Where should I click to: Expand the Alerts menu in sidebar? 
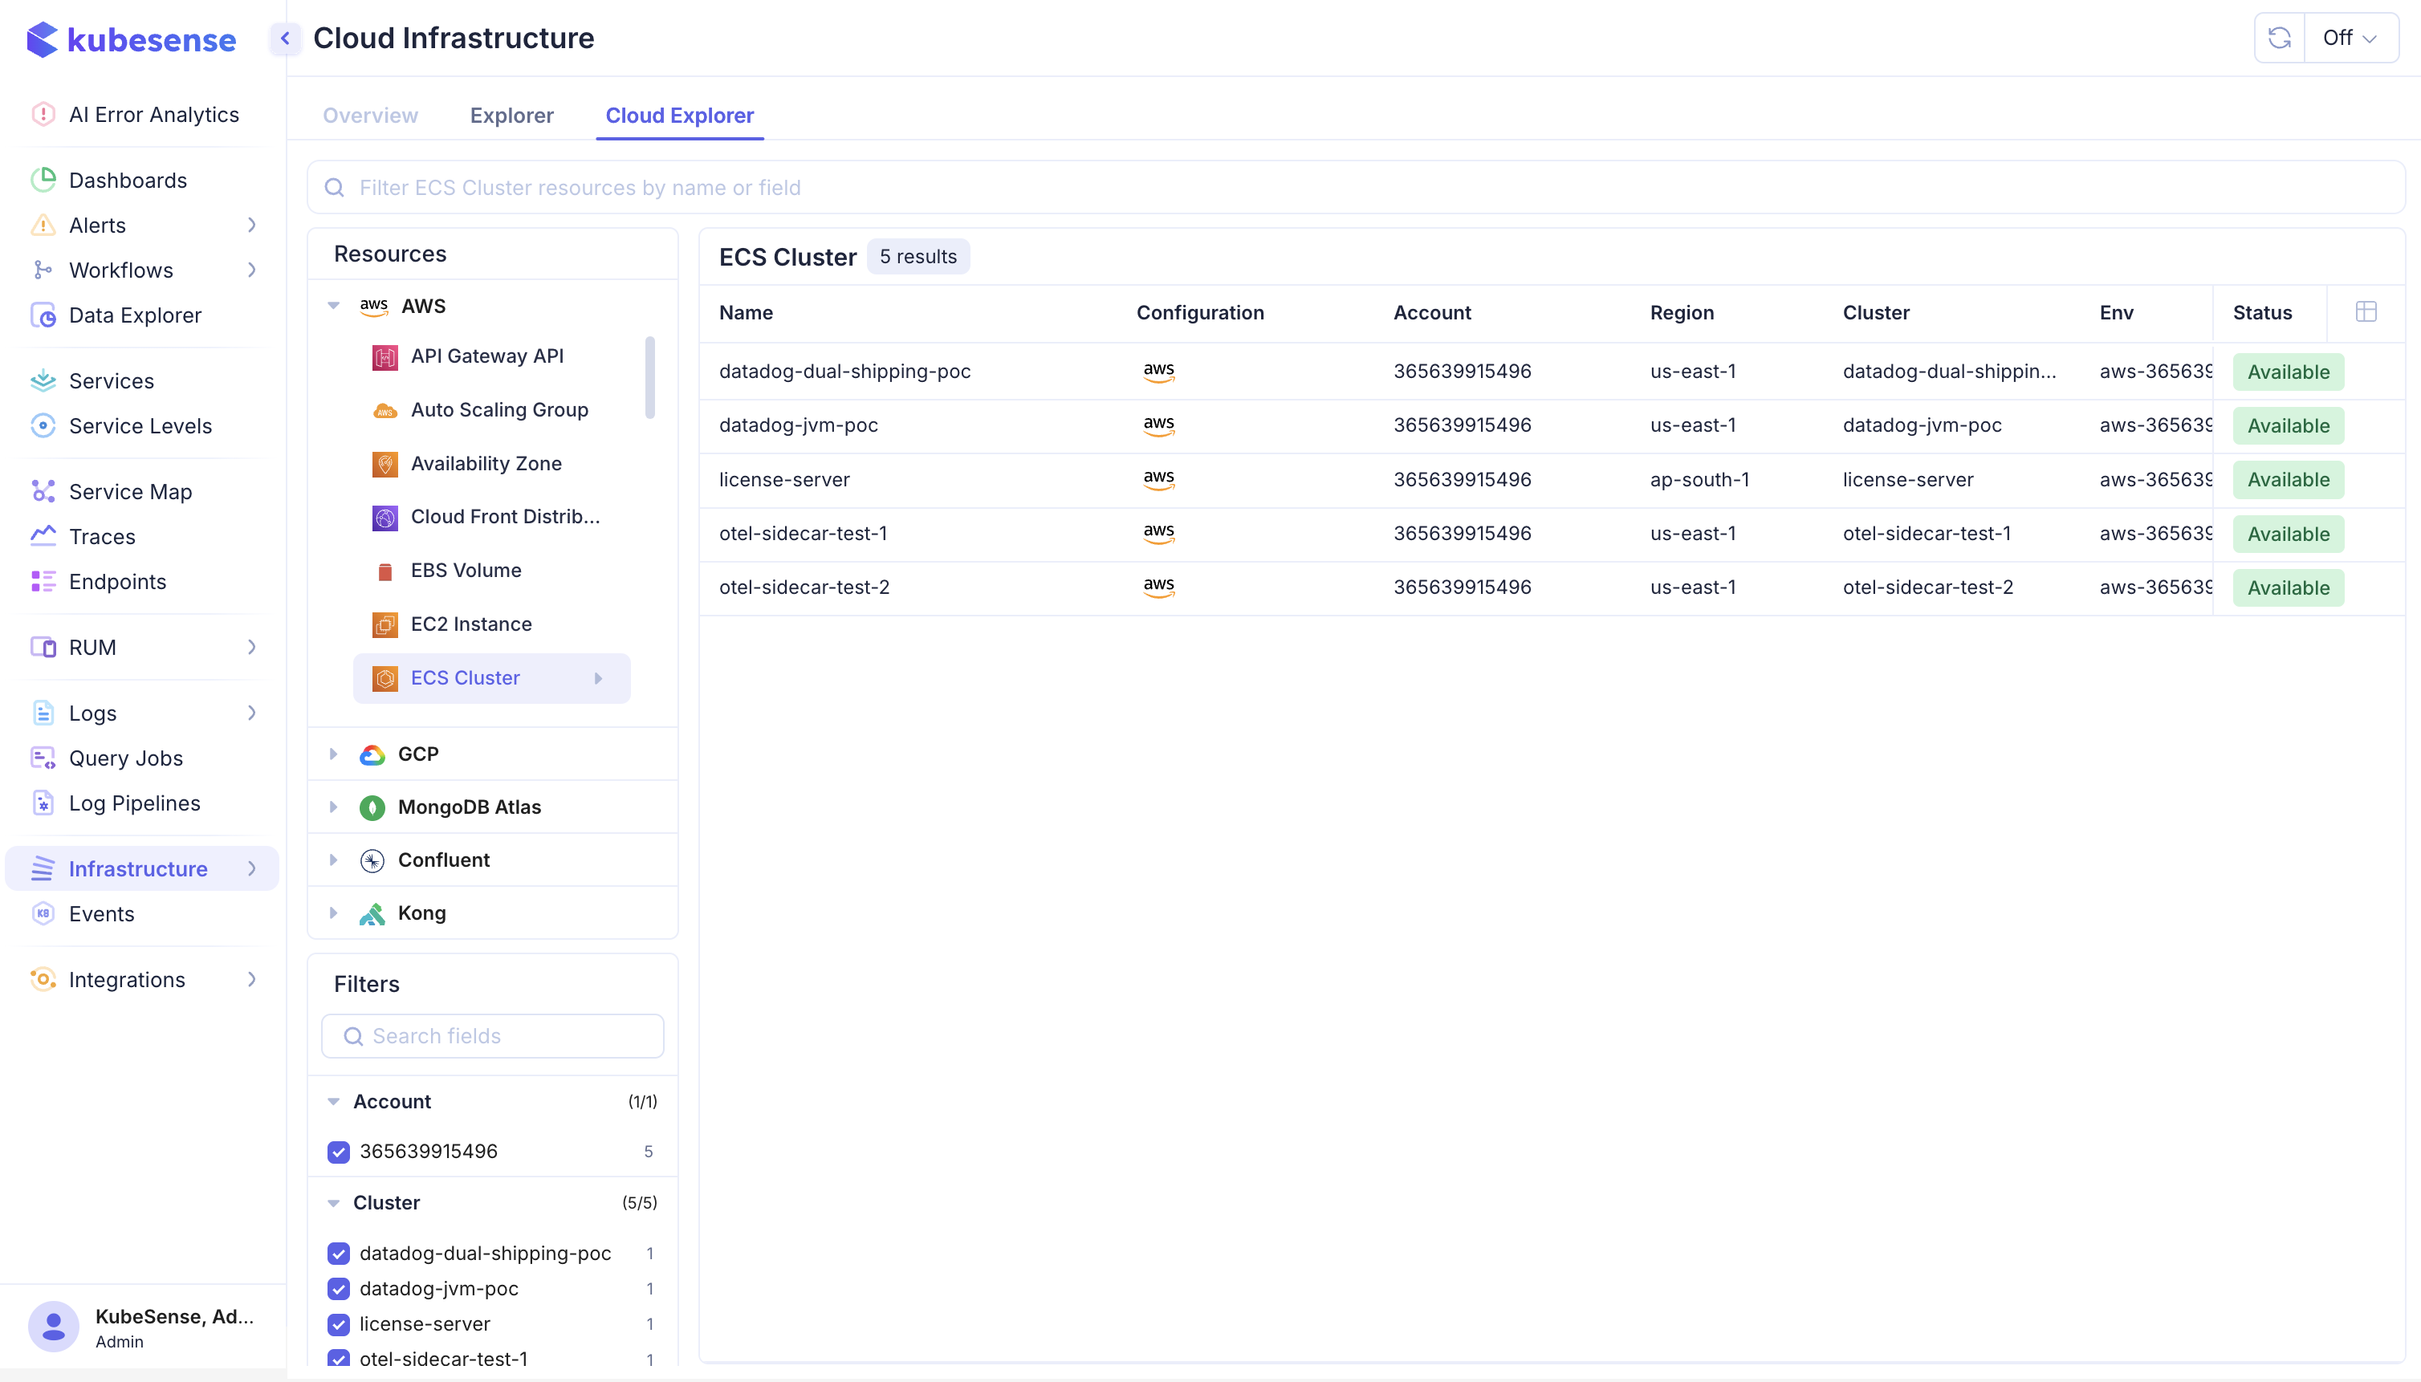250,225
